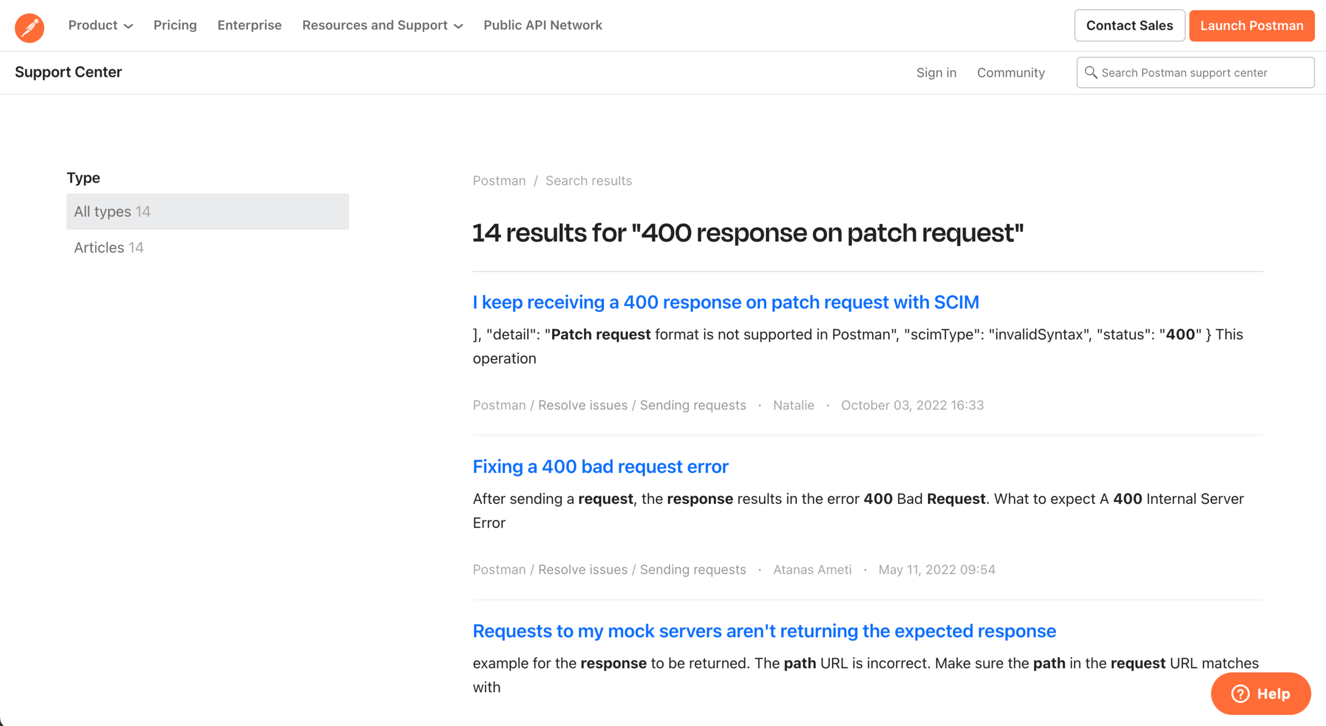
Task: Filter results by Articles type
Action: pos(109,247)
